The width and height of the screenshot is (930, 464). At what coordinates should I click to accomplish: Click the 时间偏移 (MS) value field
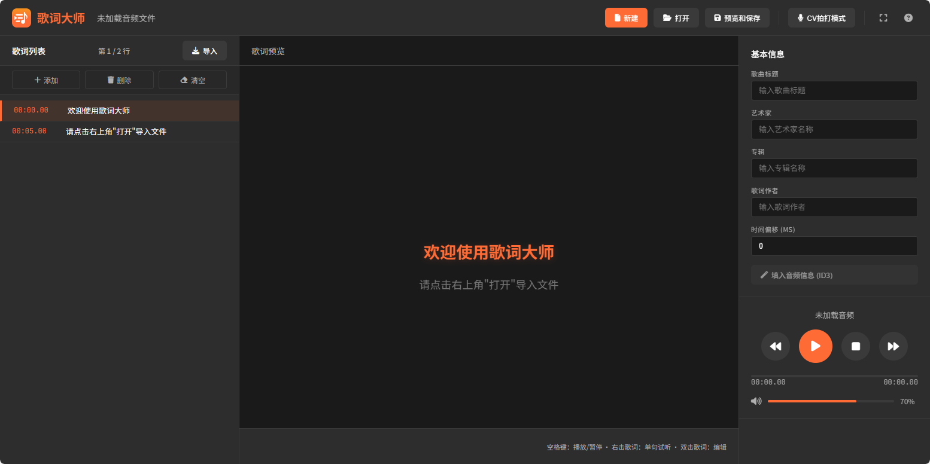[x=834, y=246]
